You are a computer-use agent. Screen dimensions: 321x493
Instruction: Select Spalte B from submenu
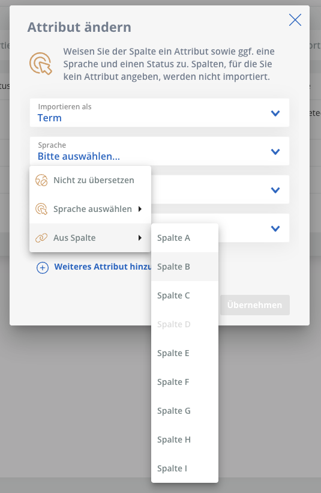point(185,267)
